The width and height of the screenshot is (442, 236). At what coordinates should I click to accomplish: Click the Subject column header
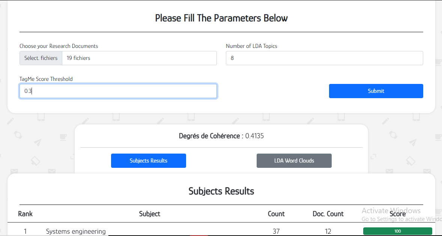(150, 214)
